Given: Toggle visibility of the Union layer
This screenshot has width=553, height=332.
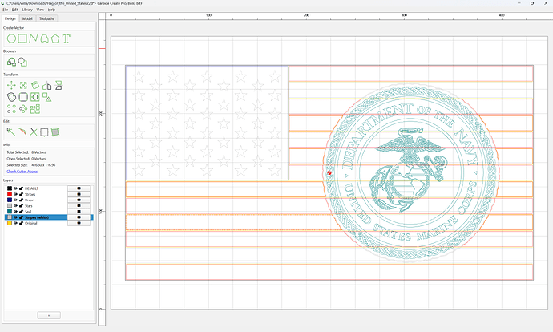Looking at the screenshot, I should point(15,200).
